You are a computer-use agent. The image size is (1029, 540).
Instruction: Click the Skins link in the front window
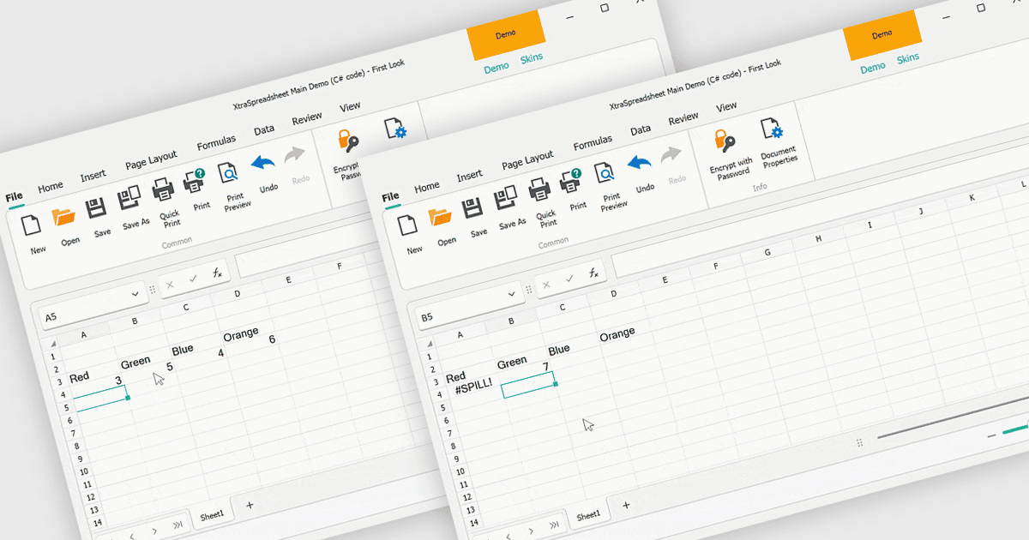907,59
